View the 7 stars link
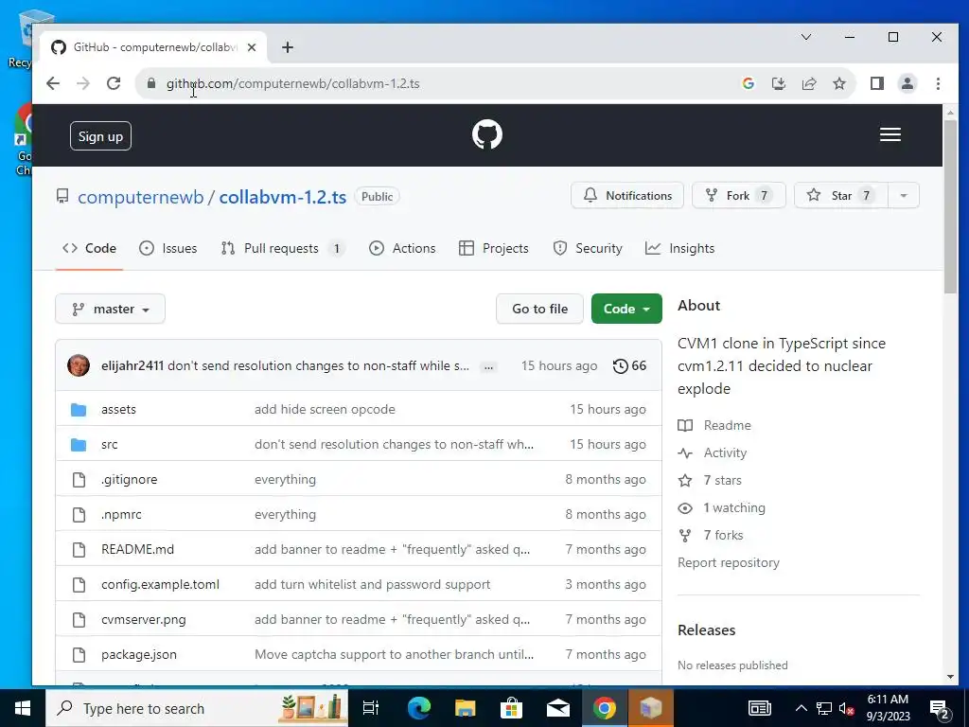This screenshot has height=727, width=969. point(710,480)
